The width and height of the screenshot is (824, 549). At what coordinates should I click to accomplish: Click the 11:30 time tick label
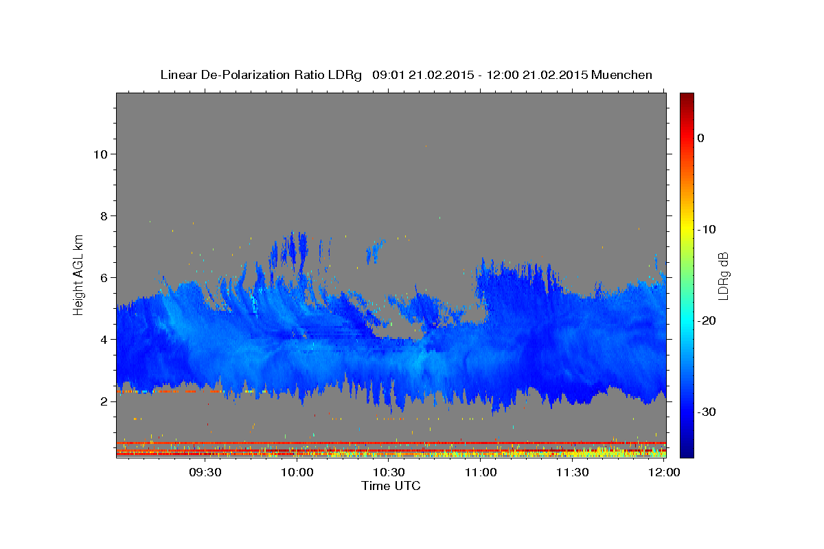(572, 472)
